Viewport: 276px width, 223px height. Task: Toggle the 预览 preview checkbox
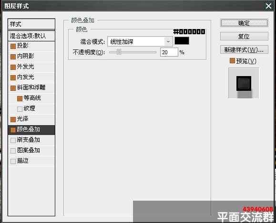point(232,61)
